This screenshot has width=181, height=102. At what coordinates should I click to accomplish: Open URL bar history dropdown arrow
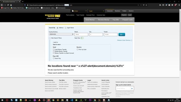point(138,5)
